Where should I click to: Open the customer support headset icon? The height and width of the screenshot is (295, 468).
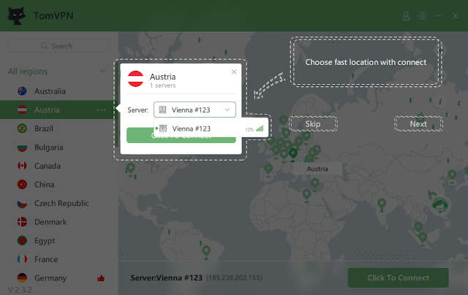click(440, 205)
